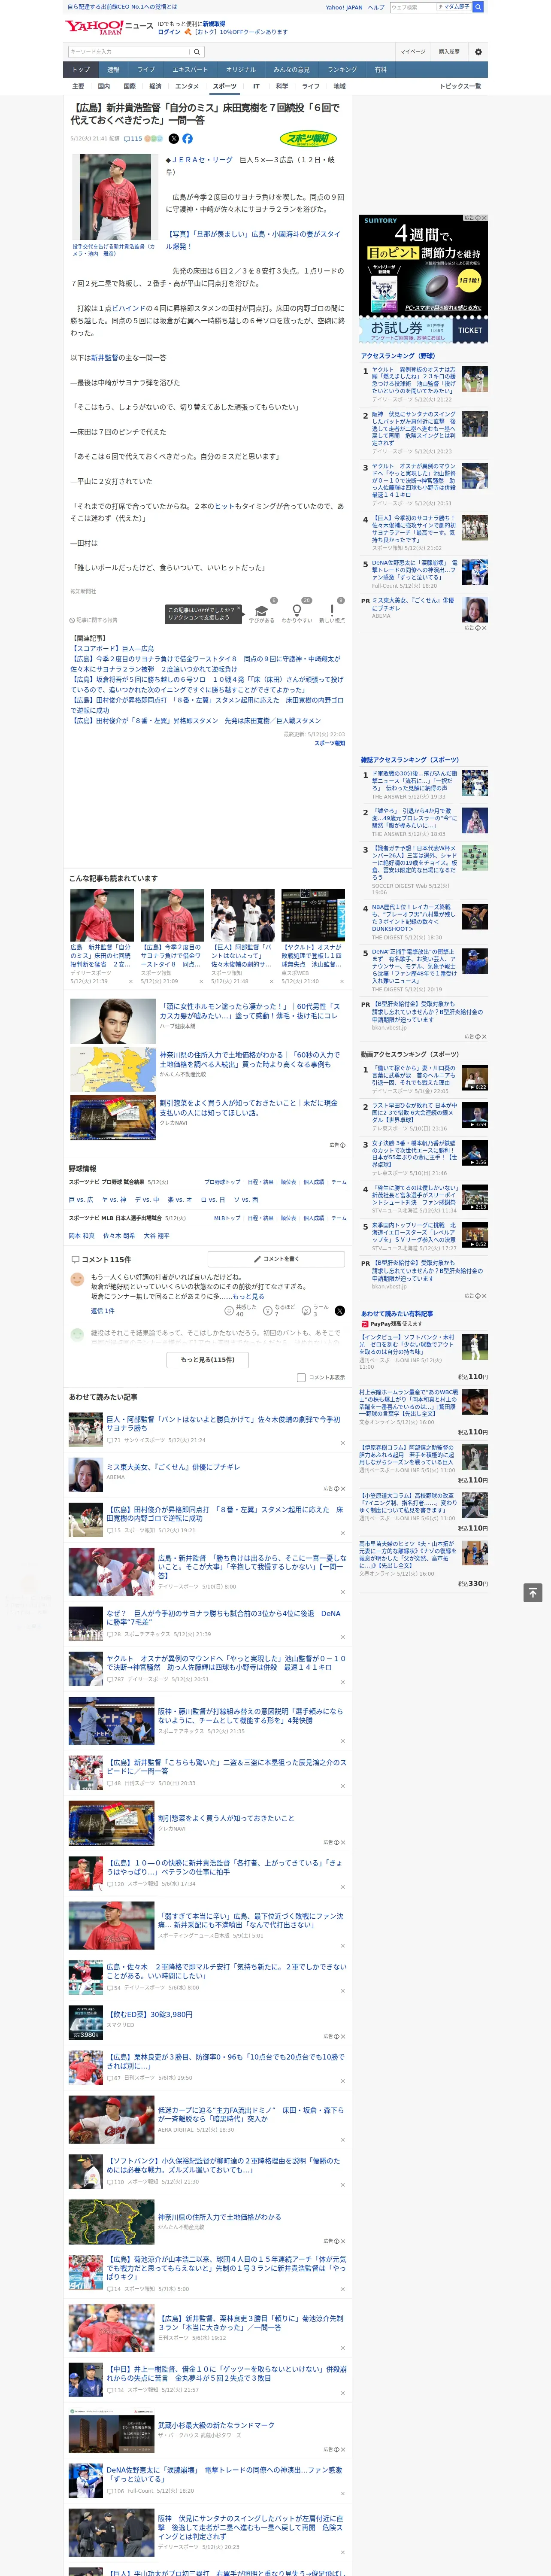Open the みんなの意見 navigation tab

coord(291,70)
